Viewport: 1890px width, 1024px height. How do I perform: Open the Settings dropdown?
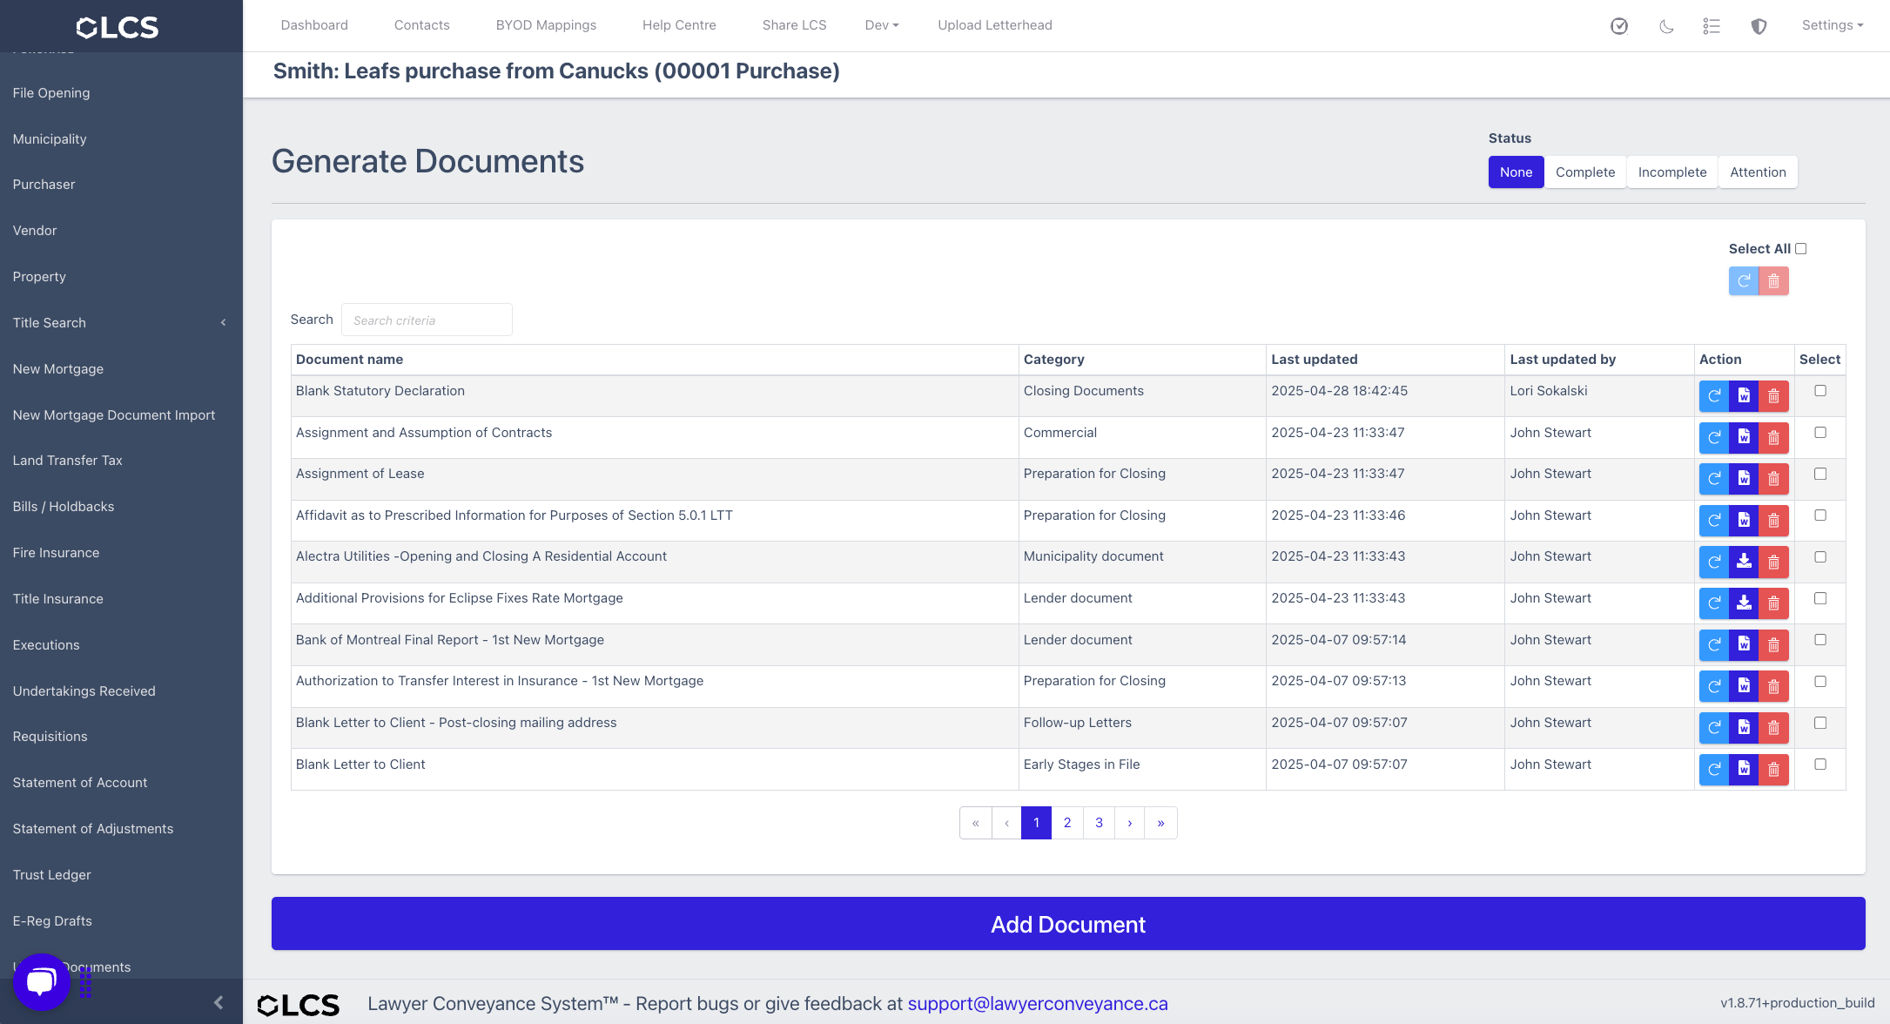pos(1833,25)
